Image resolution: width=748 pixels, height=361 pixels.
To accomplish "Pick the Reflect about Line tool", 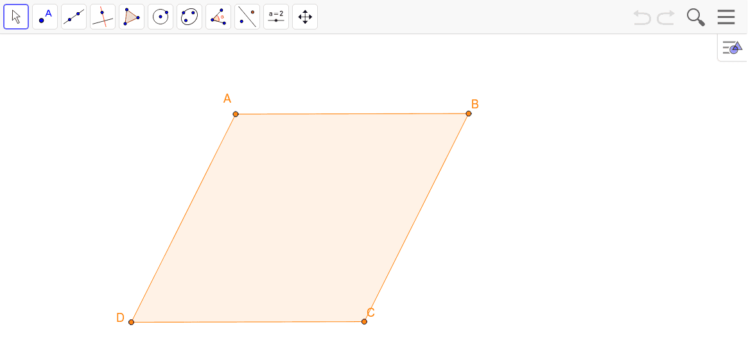I will click(247, 17).
